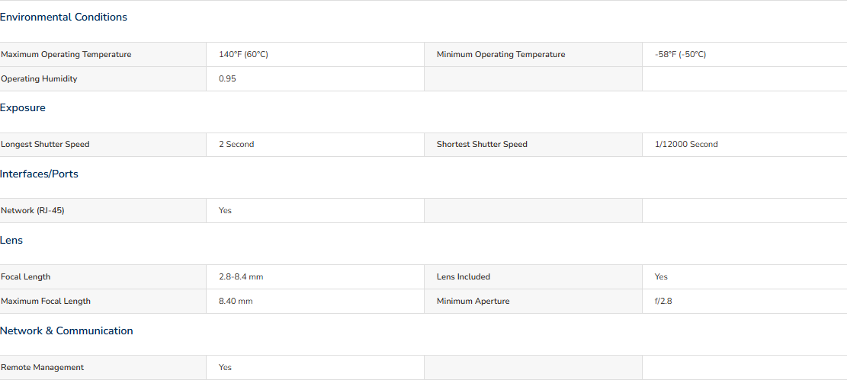Click the Operating Humidity row label
The height and width of the screenshot is (380, 847).
click(x=39, y=78)
